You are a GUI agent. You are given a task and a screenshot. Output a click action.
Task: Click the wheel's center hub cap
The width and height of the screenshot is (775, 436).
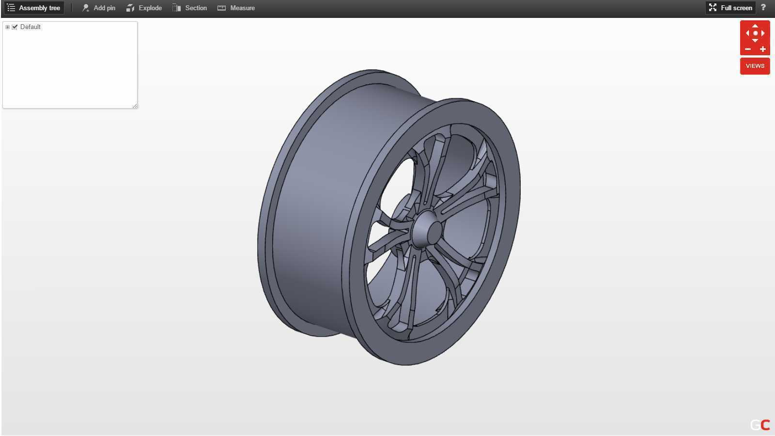pos(428,230)
